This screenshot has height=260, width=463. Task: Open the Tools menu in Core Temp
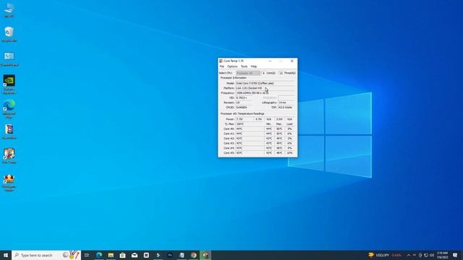pyautogui.click(x=245, y=66)
